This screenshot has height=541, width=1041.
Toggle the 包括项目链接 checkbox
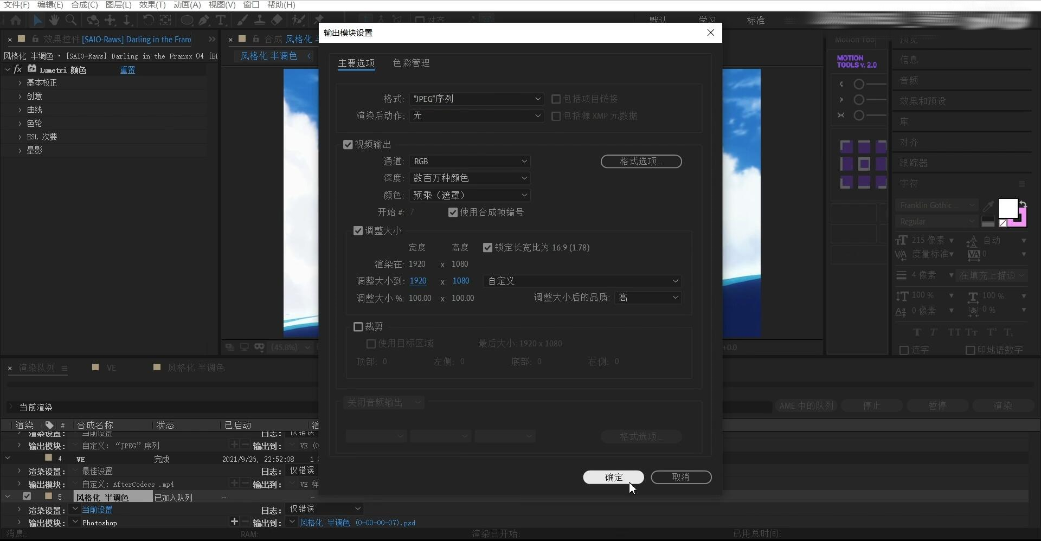(556, 99)
